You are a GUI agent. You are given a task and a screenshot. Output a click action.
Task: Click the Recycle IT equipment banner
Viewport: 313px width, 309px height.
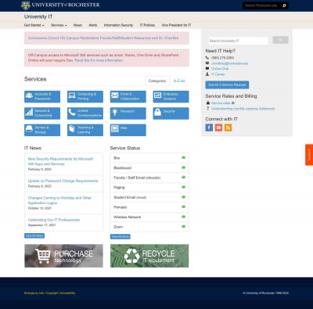click(x=149, y=256)
